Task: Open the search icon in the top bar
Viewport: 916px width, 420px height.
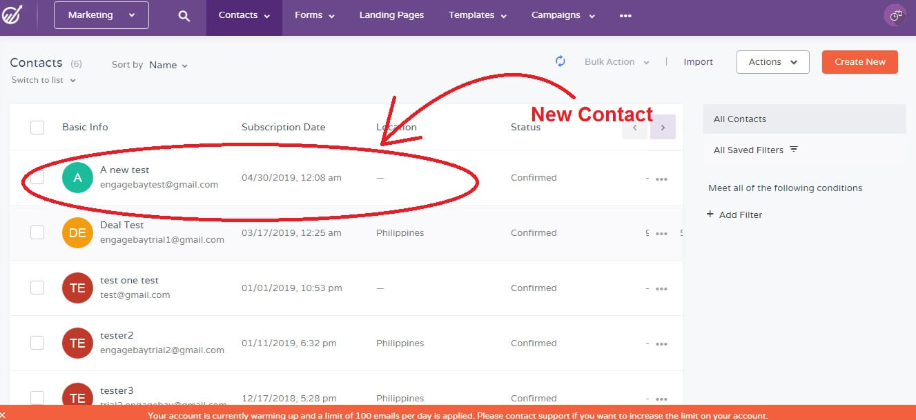Action: tap(184, 14)
